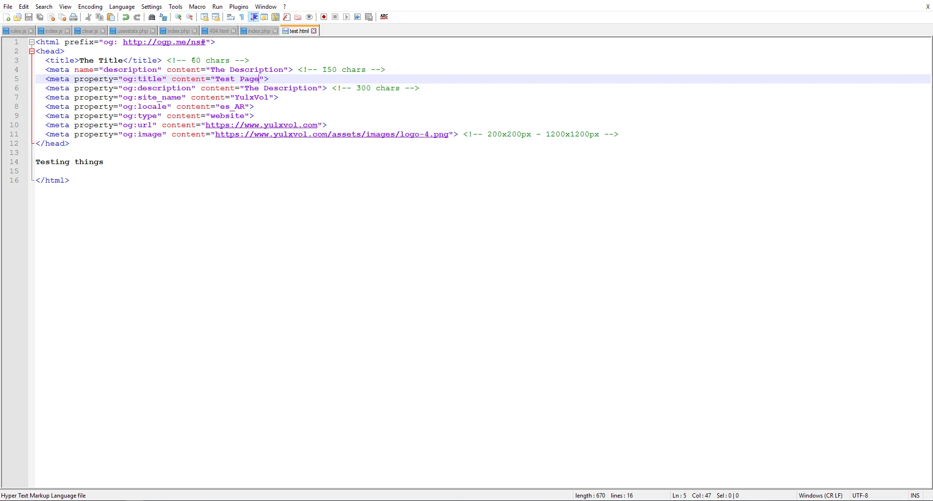Click the Stop Recording macro icon
The height and width of the screenshot is (501, 933).
(x=335, y=17)
